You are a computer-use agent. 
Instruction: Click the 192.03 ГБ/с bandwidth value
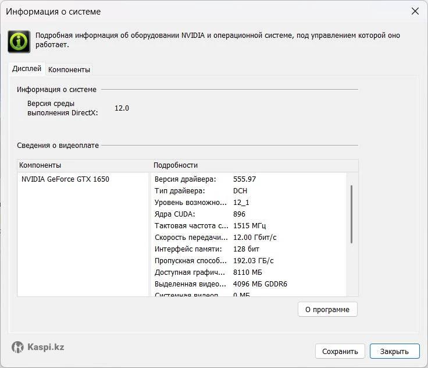coord(253,261)
